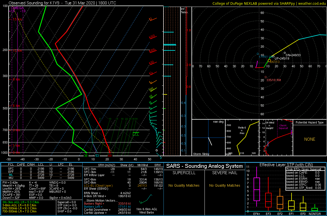Image resolution: width=327 pixels, height=216 pixels.
Task: Click the 335/18 RM hodograph label
Action: point(274,80)
